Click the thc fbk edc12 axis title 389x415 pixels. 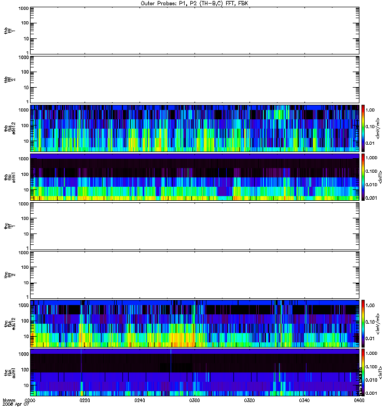(9, 323)
